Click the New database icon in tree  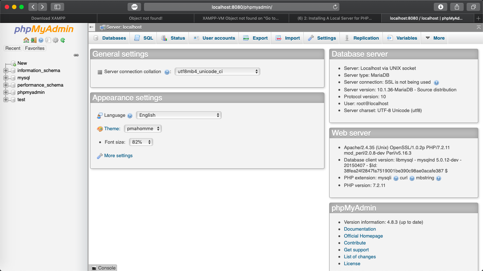[x=13, y=63]
